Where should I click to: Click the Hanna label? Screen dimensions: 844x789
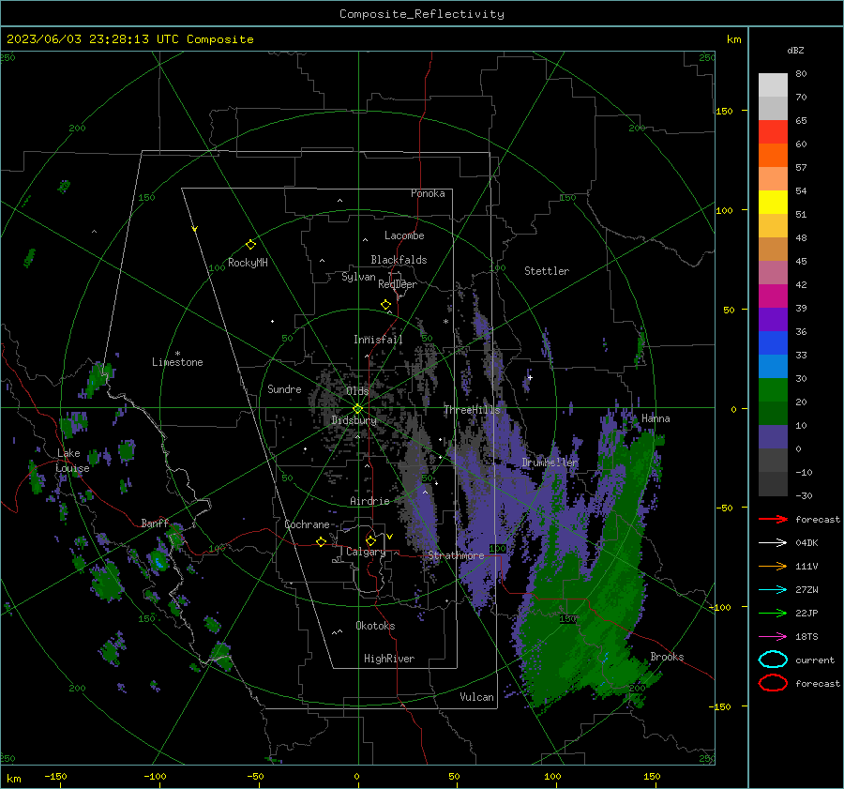(656, 418)
